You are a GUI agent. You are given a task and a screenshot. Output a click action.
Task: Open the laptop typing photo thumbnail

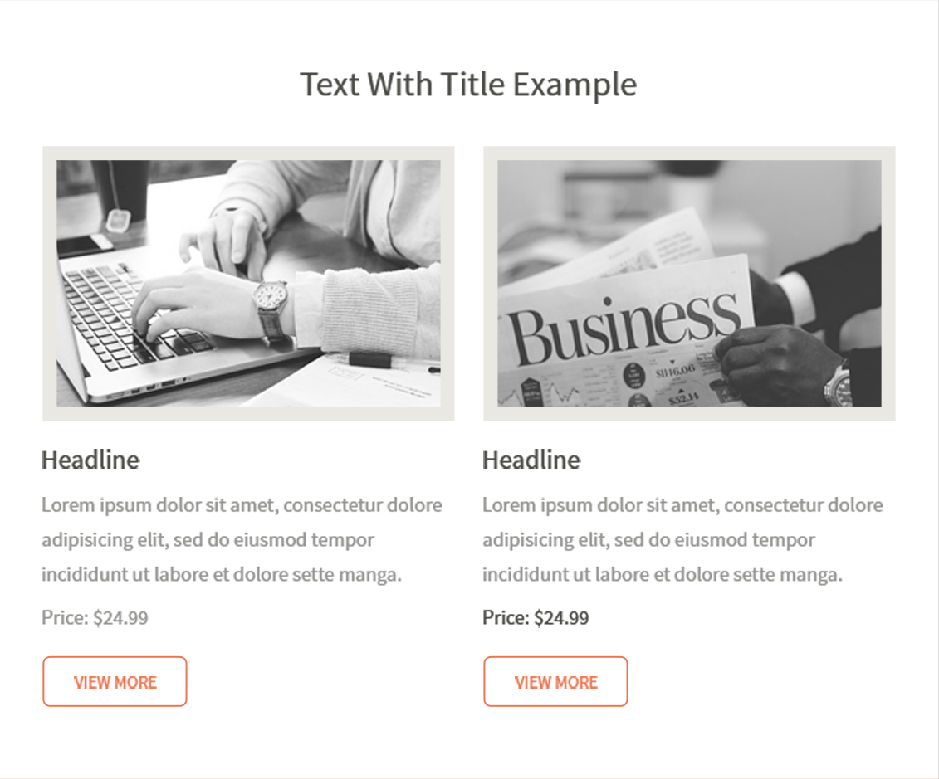tap(248, 283)
